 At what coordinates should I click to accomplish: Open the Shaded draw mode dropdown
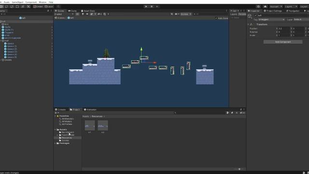[64, 14]
